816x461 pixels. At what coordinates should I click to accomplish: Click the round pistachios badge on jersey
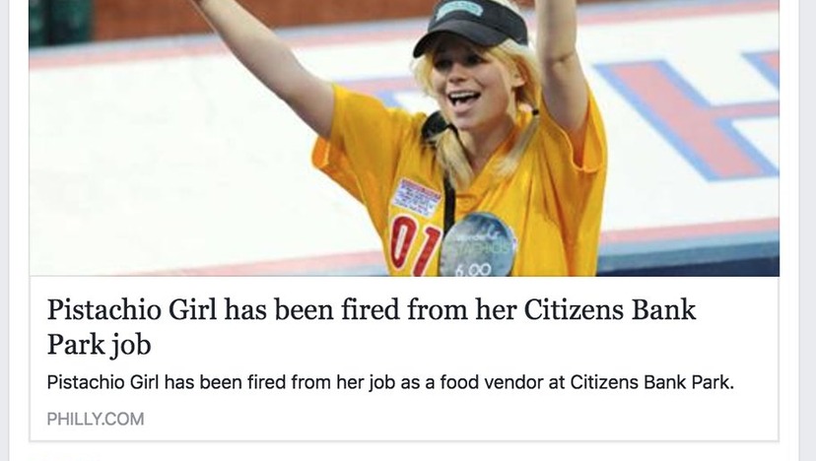(478, 244)
